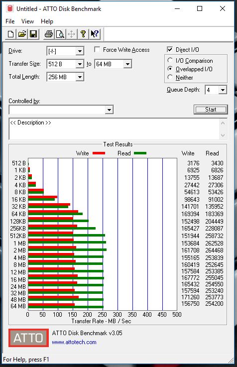Screen dimensions: 237x367
Task: Click the ATTO logo image
Action: coord(28,338)
